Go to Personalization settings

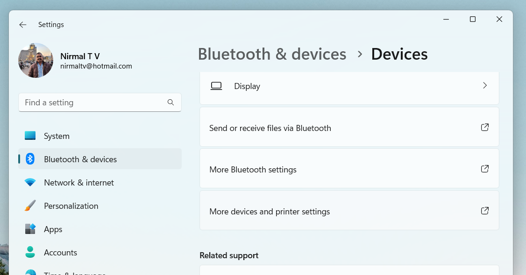(x=100, y=206)
